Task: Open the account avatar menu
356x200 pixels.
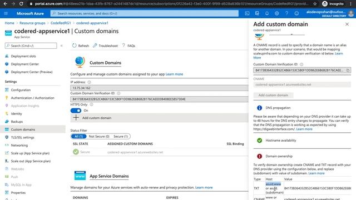Action: pyautogui.click(x=351, y=13)
